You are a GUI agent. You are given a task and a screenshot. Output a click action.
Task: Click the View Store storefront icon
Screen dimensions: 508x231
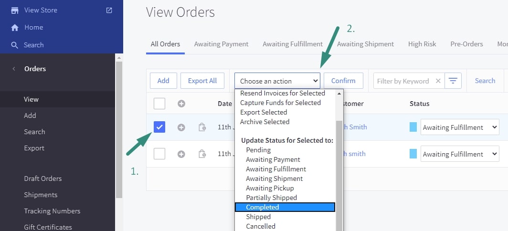[15, 10]
